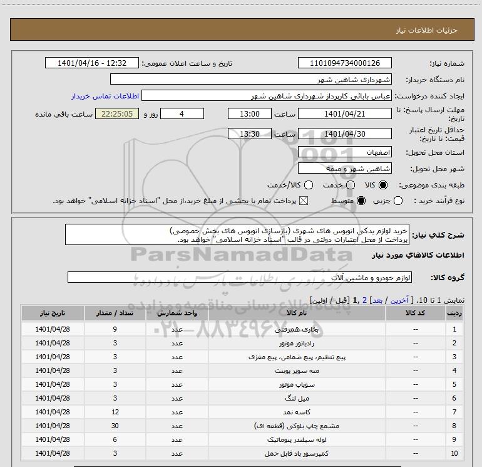Click the تعداد / مقدار column header
This screenshot has height=467, width=482.
(115, 313)
